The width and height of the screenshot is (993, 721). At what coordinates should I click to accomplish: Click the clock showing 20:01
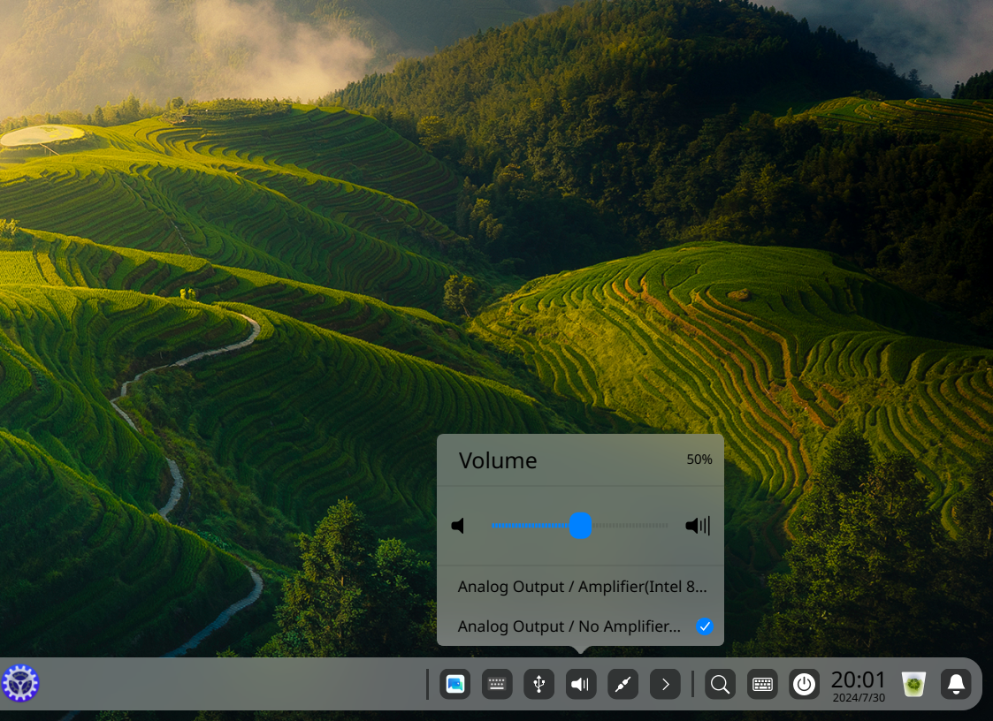(858, 679)
